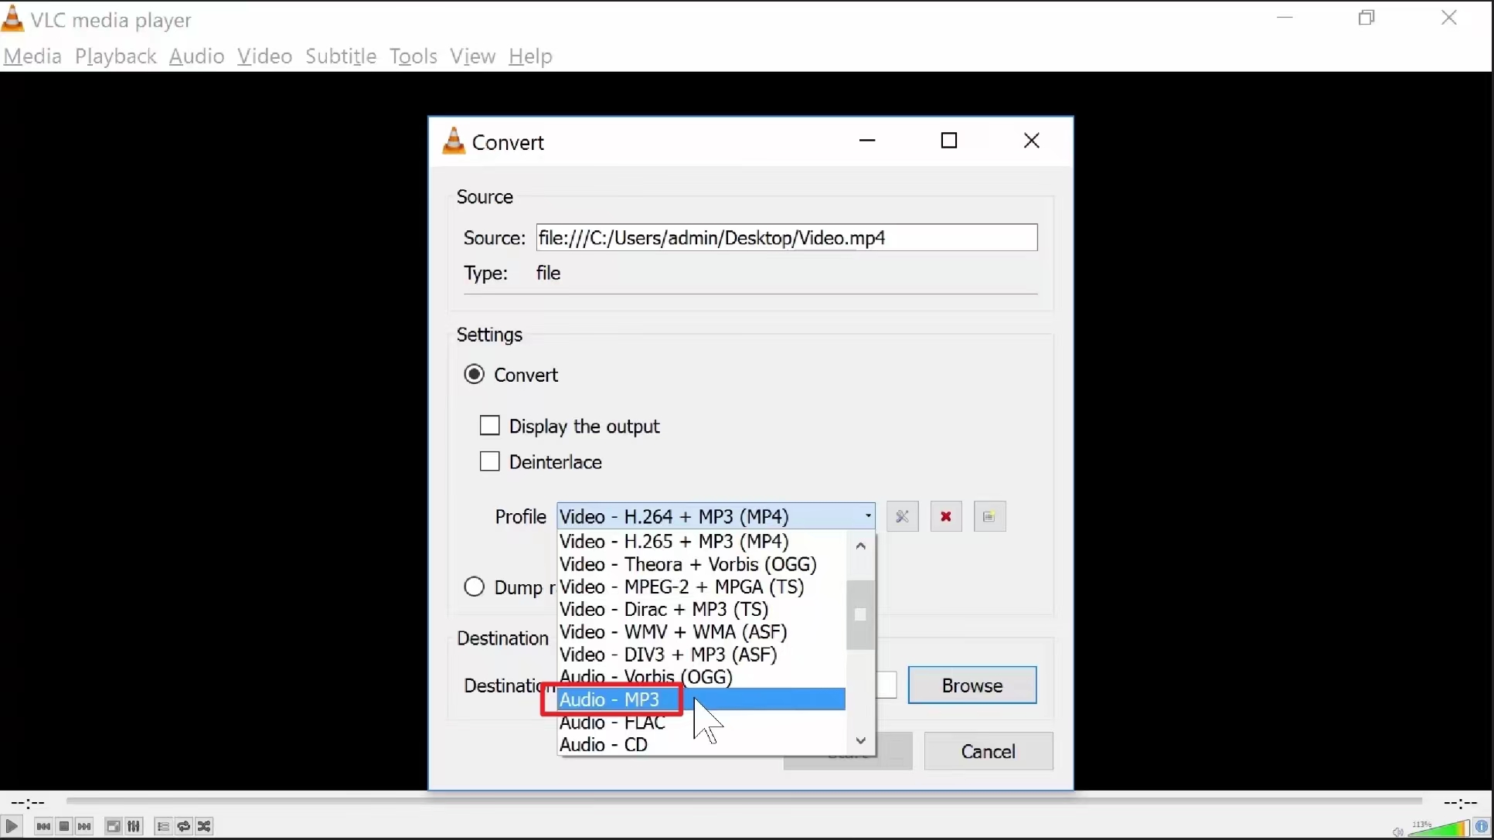This screenshot has width=1494, height=840.
Task: Click the Play button
Action: click(x=12, y=826)
